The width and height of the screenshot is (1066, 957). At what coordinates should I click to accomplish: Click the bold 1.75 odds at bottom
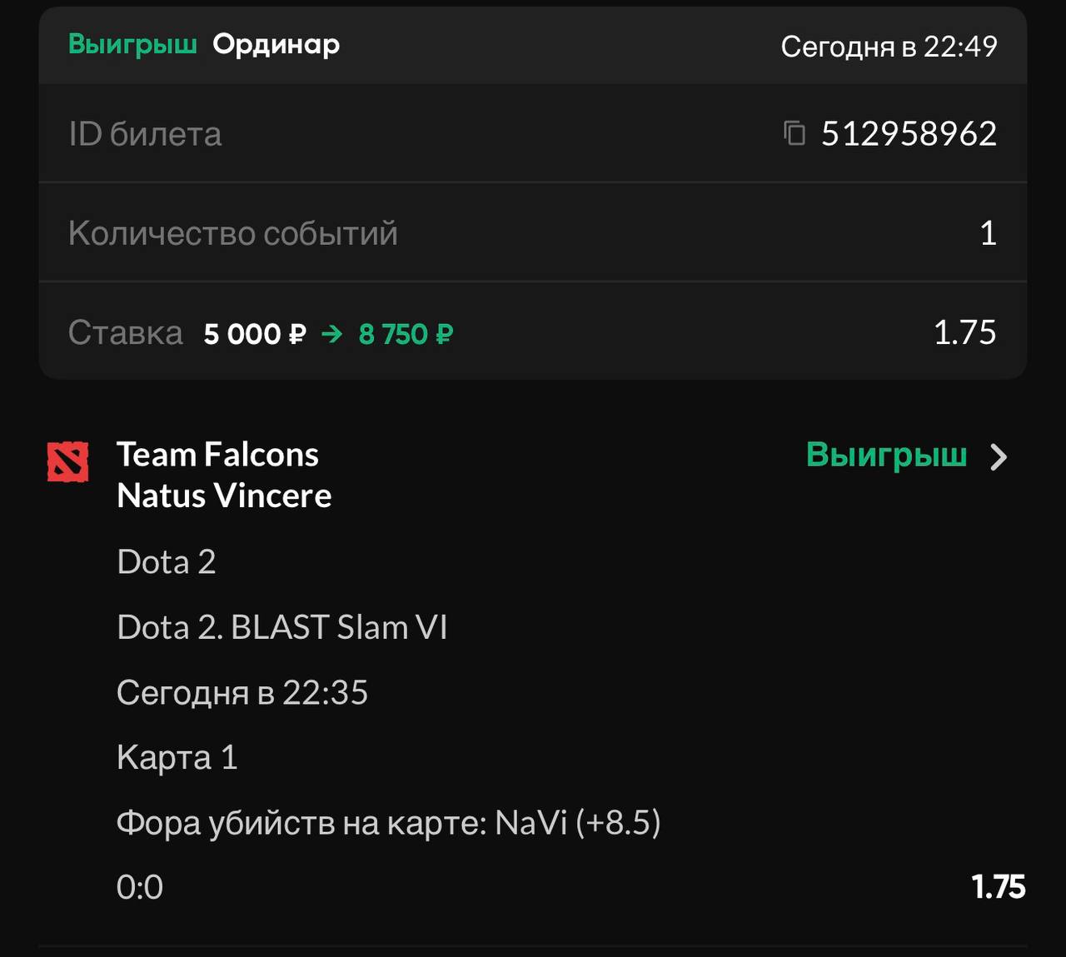pyautogui.click(x=998, y=887)
